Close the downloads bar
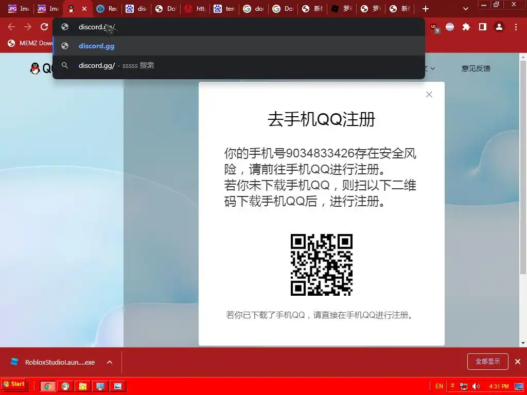The height and width of the screenshot is (395, 527). click(518, 362)
